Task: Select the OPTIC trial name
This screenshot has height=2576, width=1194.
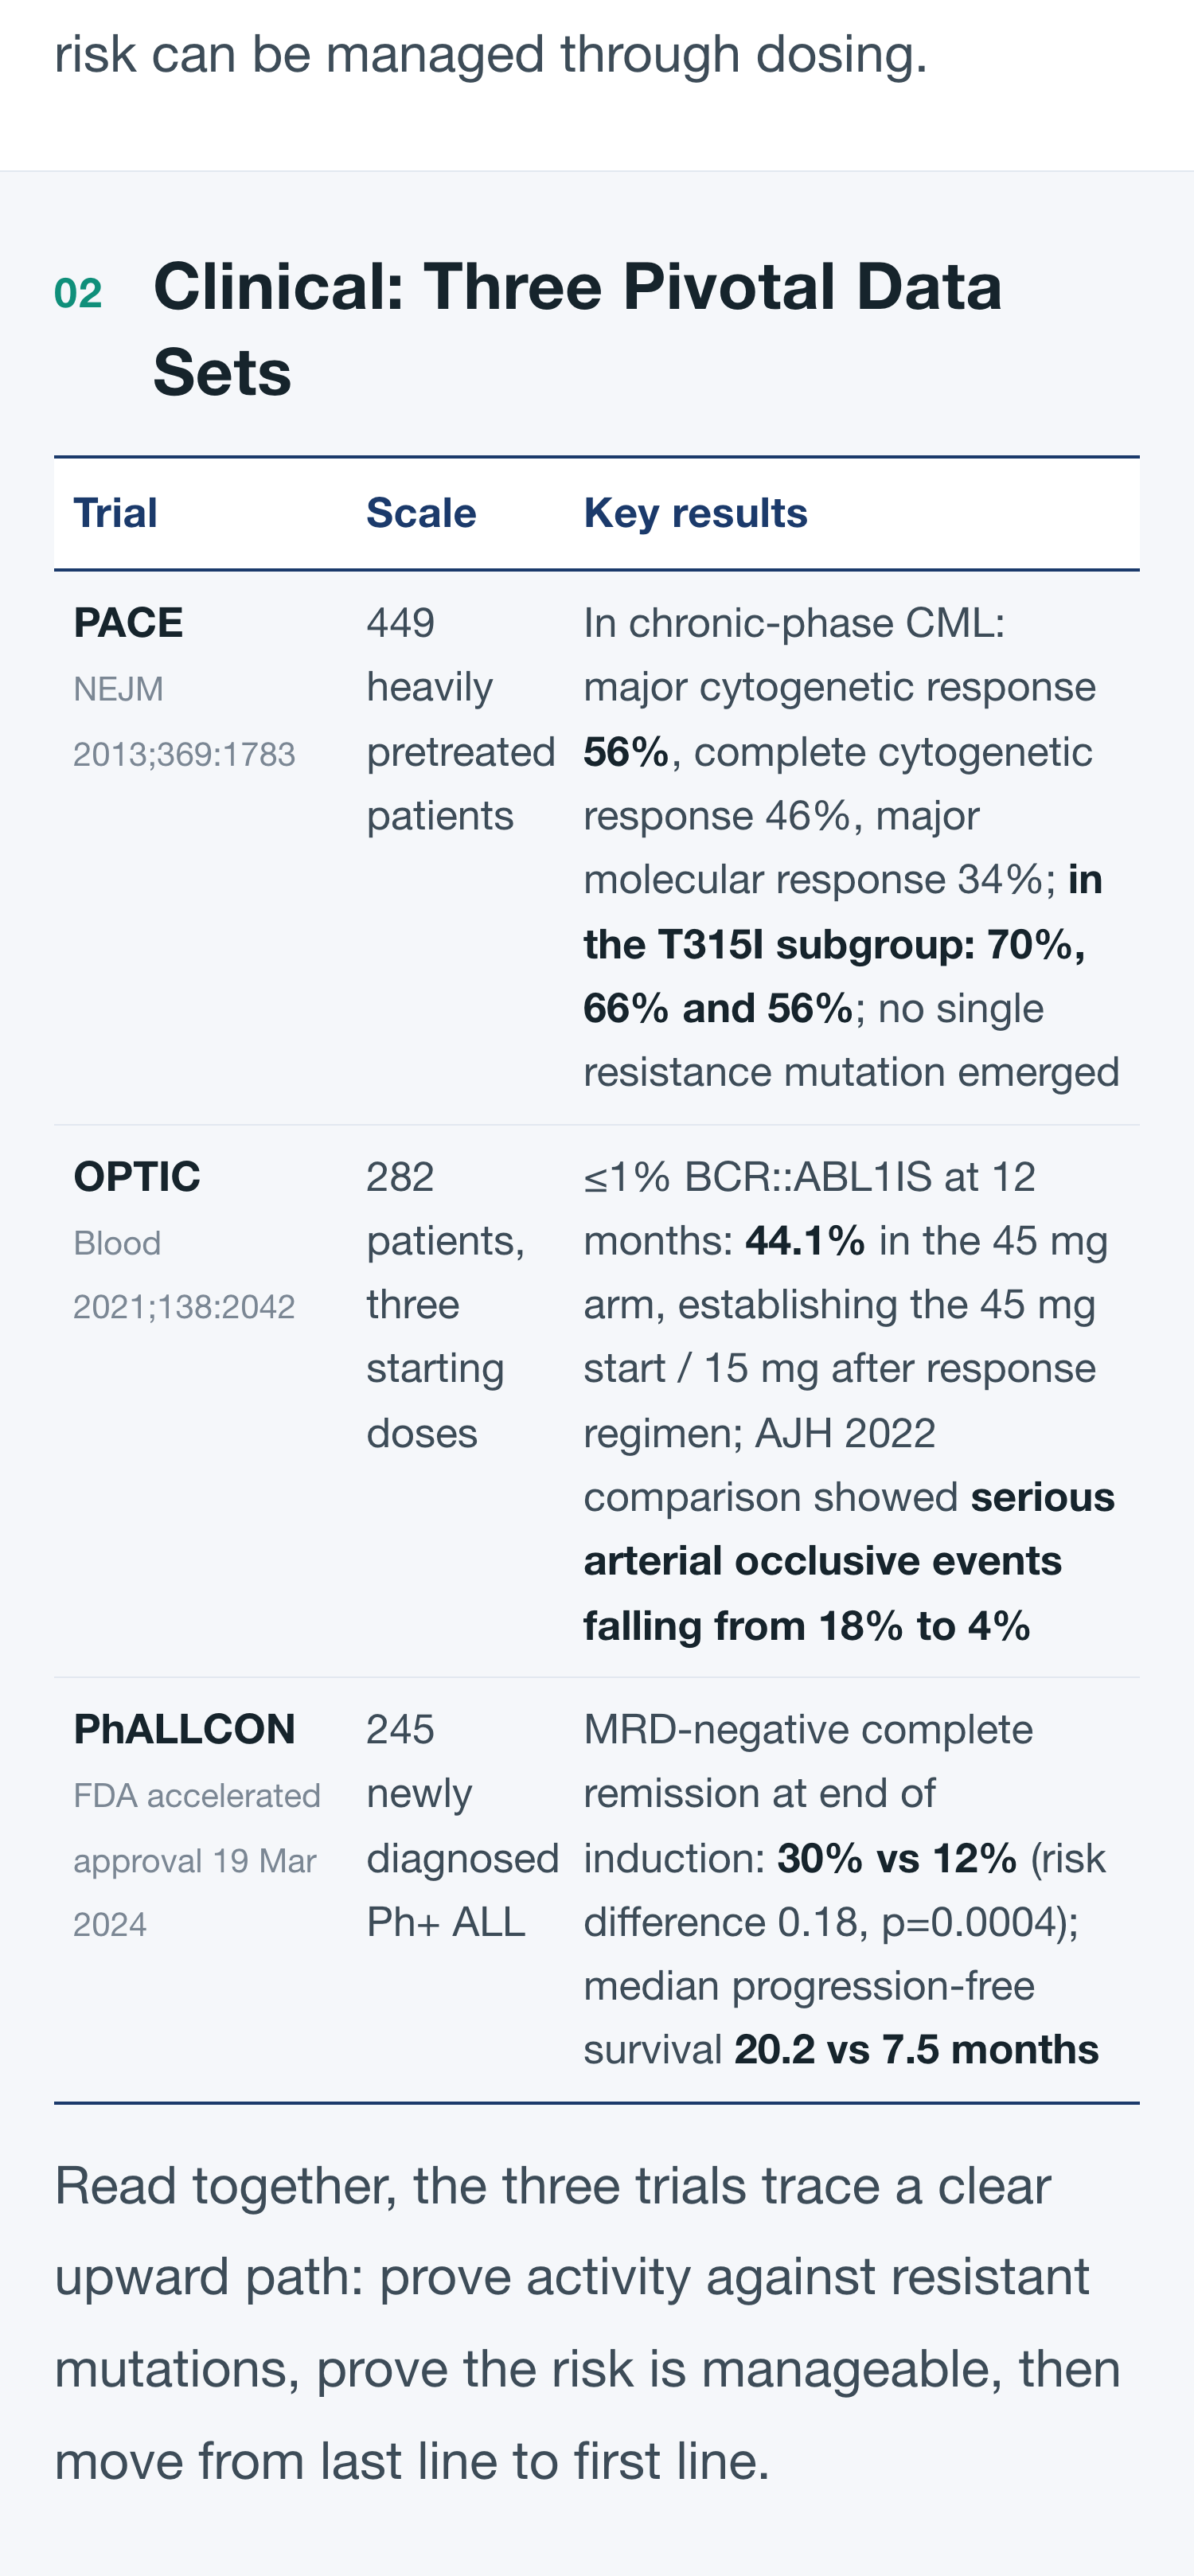Action: coord(137,1177)
